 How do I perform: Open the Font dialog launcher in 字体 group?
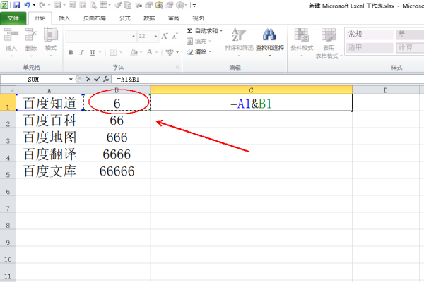177,67
